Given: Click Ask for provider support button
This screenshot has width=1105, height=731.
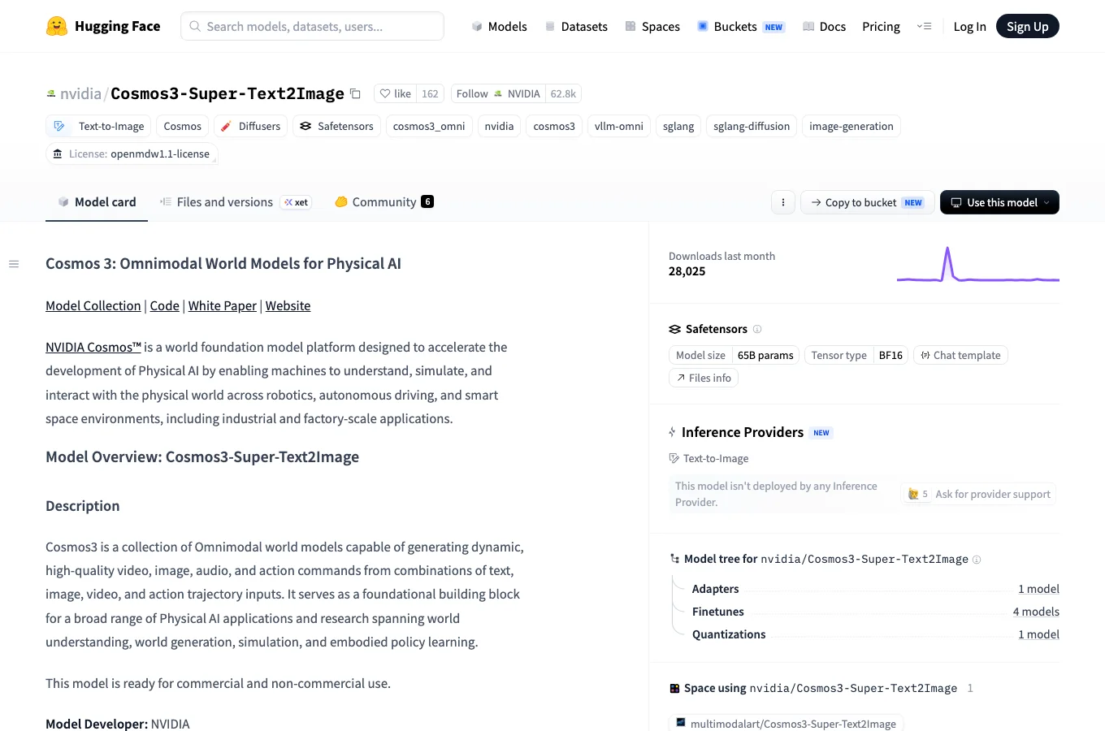Looking at the screenshot, I should 979,494.
